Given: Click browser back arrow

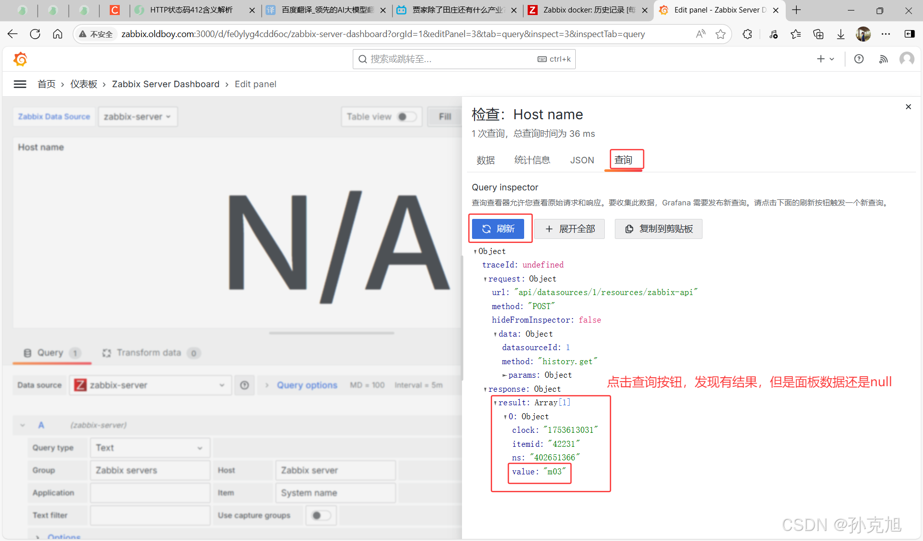Looking at the screenshot, I should point(13,34).
